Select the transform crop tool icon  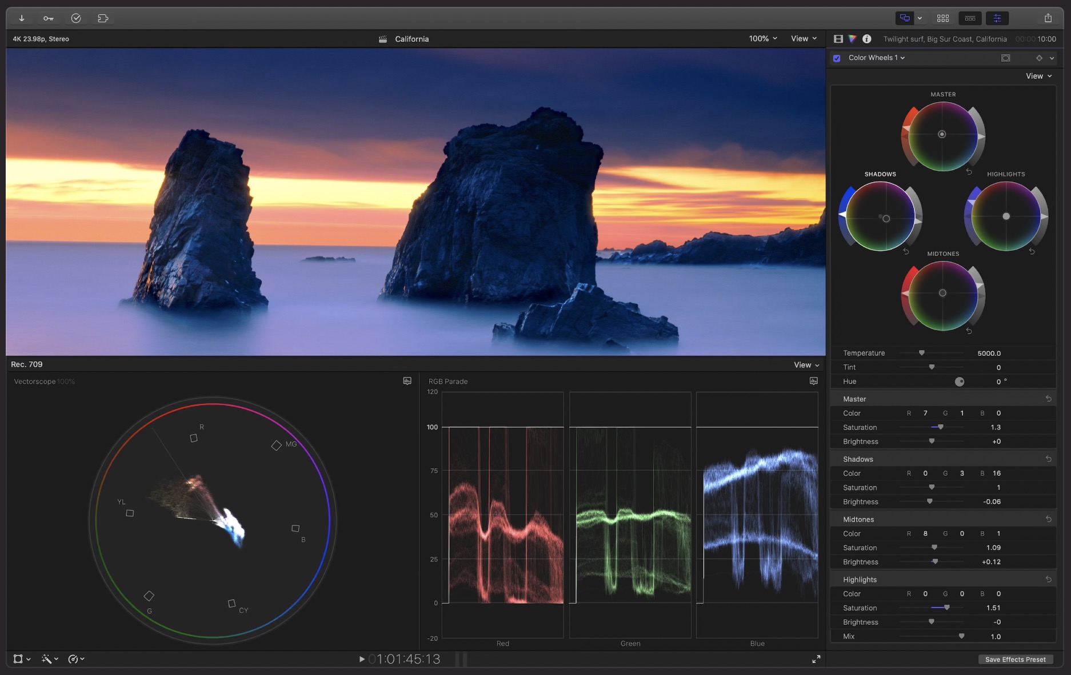coord(19,658)
